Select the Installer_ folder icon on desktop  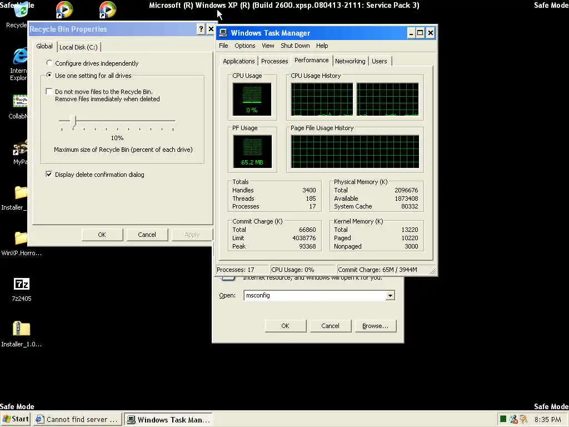point(21,192)
